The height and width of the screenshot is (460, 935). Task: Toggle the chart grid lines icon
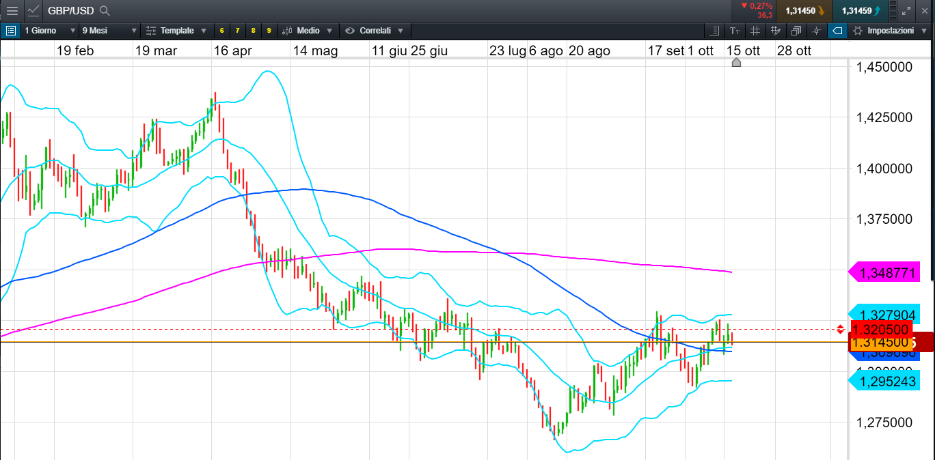point(755,31)
